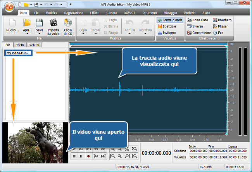This screenshot has width=252, height=172.
Task: Apply the Noise Gate effect
Action: point(198,20)
